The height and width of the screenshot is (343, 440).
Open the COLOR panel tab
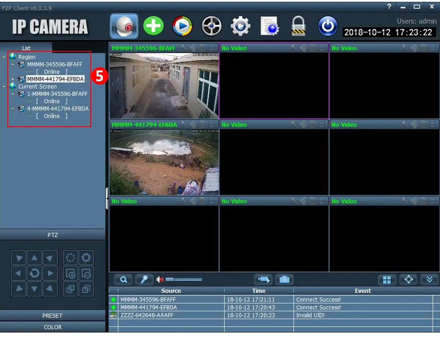(x=52, y=327)
